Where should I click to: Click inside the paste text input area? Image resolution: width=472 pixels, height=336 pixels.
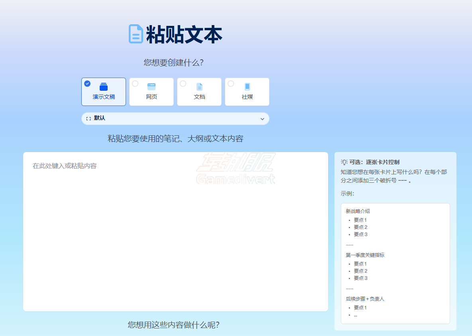click(175, 231)
